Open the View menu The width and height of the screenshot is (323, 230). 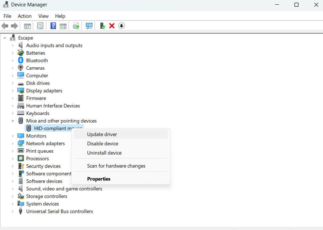point(43,16)
